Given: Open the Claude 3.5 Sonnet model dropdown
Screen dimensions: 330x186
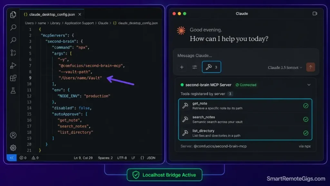Looking at the screenshot, I should coord(285,68).
